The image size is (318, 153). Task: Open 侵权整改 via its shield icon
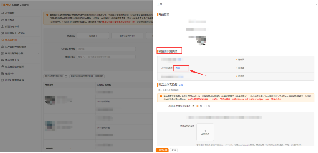tap(2, 20)
